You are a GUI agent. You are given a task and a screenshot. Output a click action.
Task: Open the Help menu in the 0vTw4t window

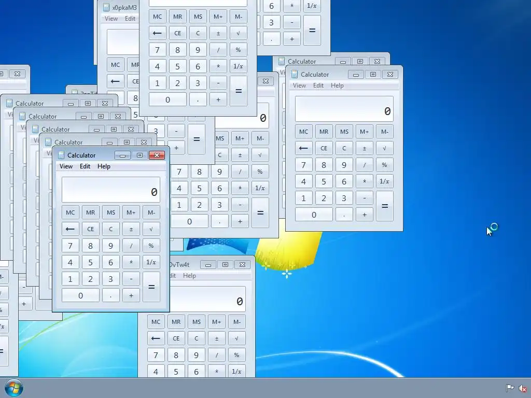coord(190,276)
